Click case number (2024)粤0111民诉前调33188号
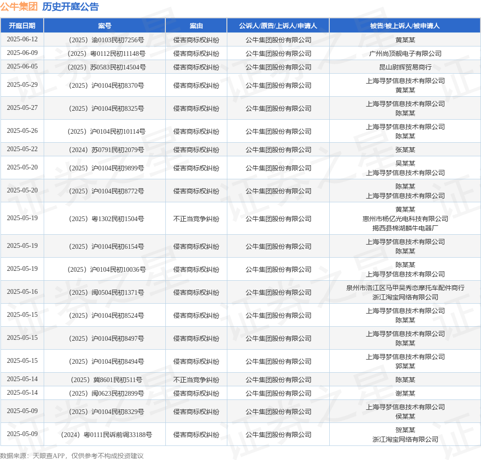 (106, 435)
